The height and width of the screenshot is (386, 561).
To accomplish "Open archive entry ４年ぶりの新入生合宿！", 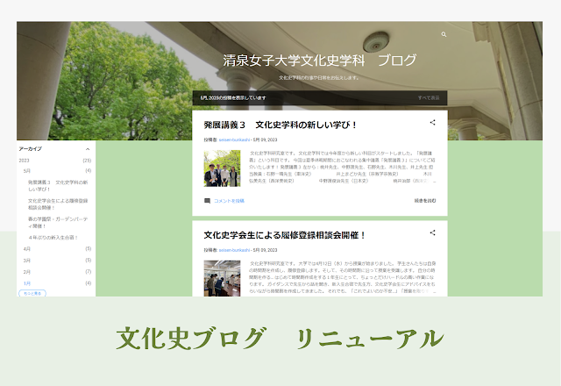I will pyautogui.click(x=53, y=238).
